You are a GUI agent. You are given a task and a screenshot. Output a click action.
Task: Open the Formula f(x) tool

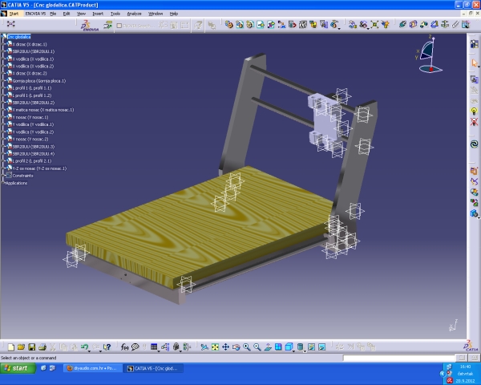coord(124,346)
